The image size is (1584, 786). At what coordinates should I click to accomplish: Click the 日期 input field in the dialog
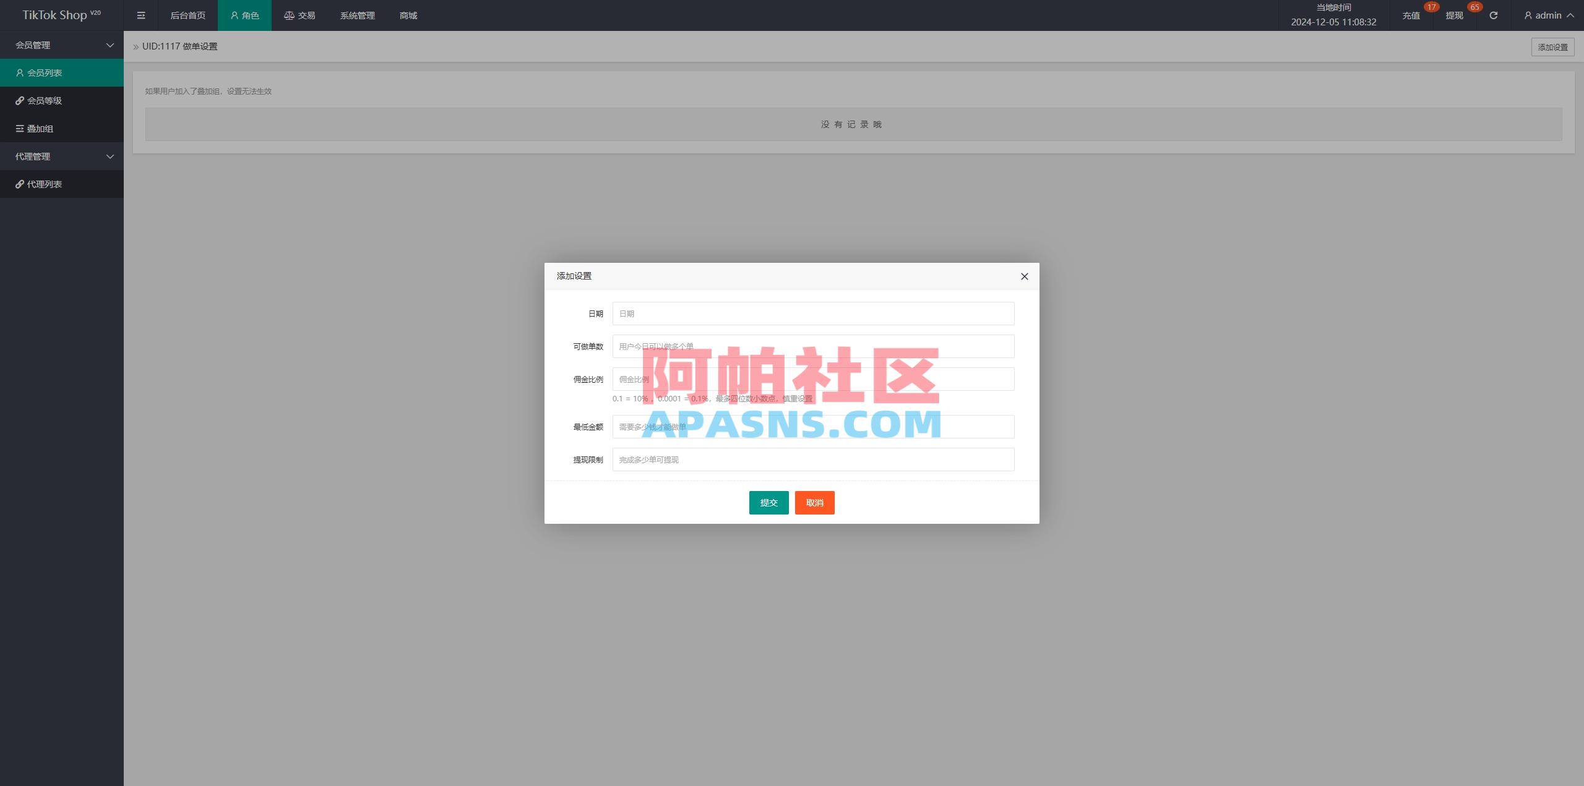[813, 314]
